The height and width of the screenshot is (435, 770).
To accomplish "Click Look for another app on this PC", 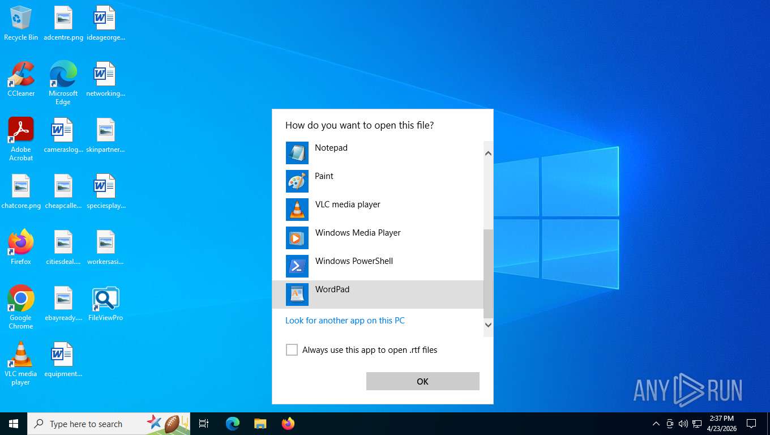I will (345, 321).
